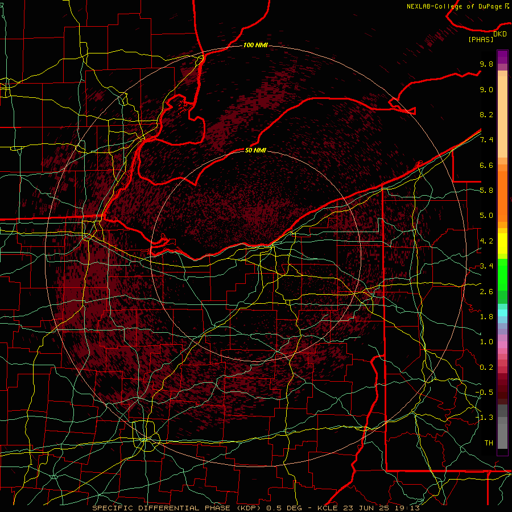512x512 pixels.
Task: Click the 9.0 legend value
Action: (486, 89)
